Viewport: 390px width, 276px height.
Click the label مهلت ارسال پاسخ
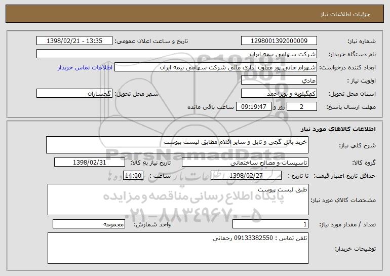[351, 107]
